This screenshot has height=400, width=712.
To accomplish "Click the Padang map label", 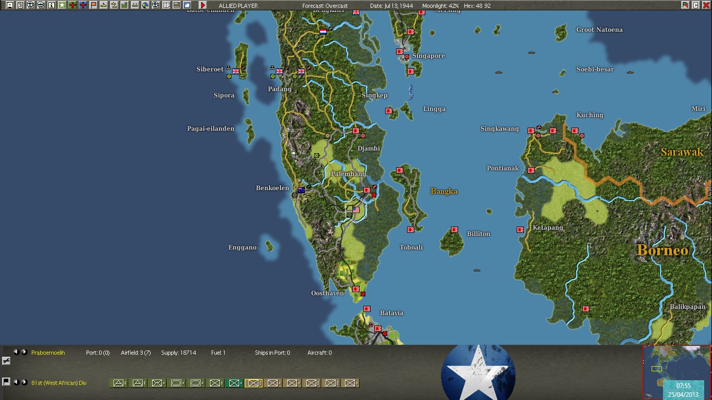I will (x=279, y=89).
